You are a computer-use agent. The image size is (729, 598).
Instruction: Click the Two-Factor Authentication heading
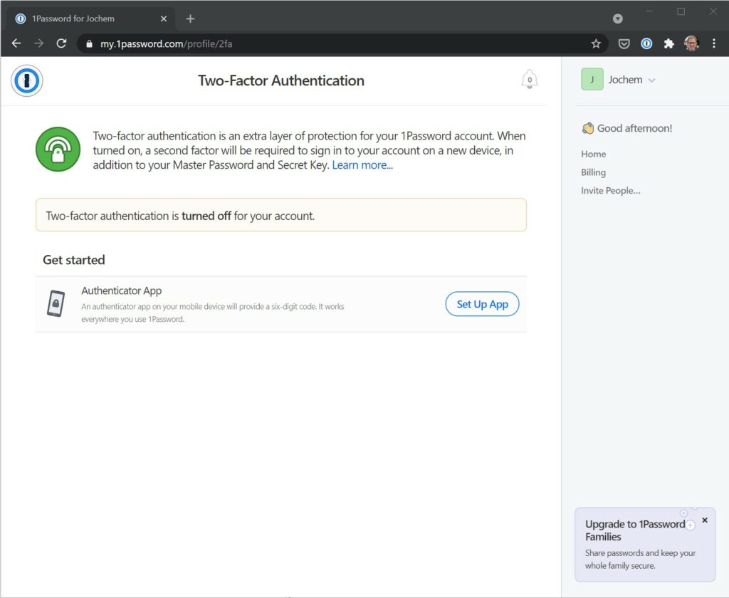point(280,80)
